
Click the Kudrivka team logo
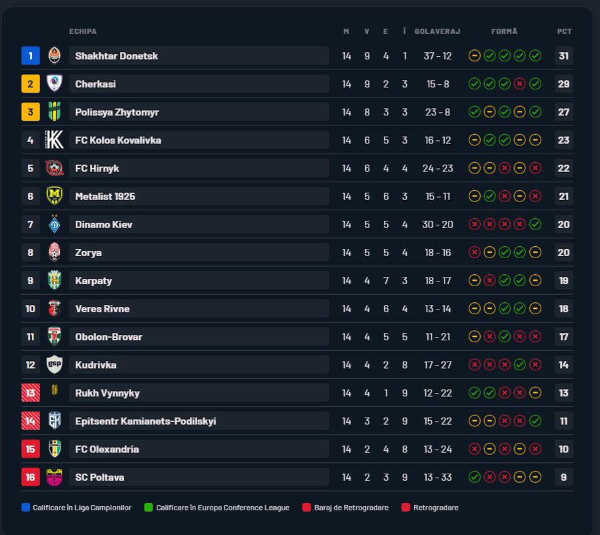(54, 365)
